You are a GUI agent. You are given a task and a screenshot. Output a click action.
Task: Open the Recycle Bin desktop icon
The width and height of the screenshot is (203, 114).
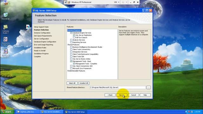click(x=6, y=16)
